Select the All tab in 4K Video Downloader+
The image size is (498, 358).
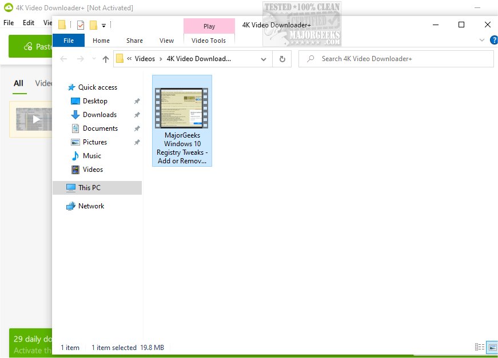[18, 83]
